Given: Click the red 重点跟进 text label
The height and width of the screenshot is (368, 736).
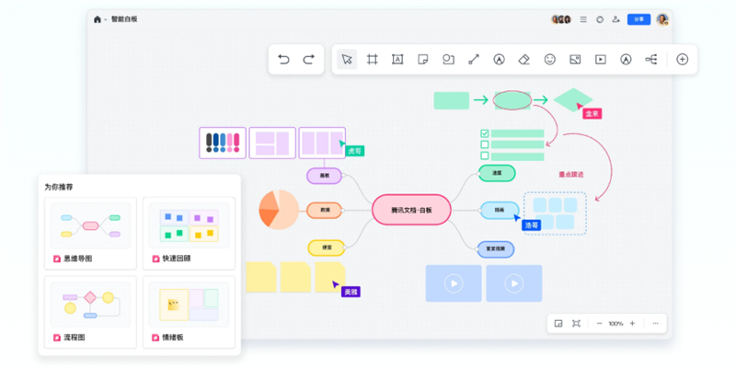Looking at the screenshot, I should [571, 174].
